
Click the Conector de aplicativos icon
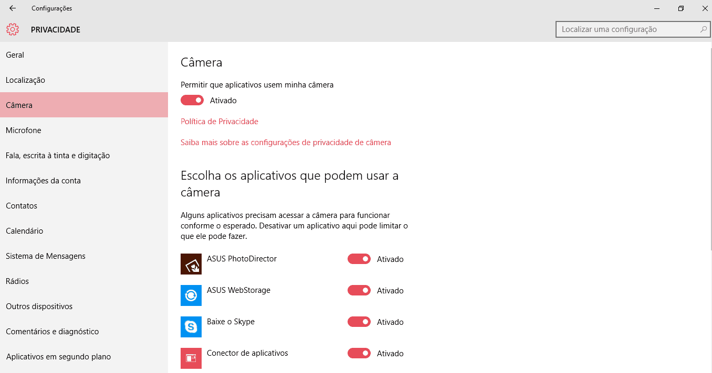pyautogui.click(x=191, y=358)
